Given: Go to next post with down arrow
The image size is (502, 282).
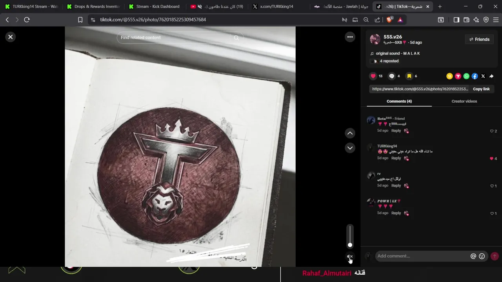Looking at the screenshot, I should click(350, 148).
